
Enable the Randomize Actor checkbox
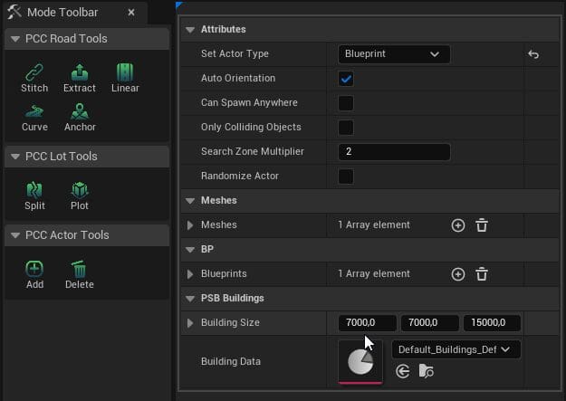point(346,177)
